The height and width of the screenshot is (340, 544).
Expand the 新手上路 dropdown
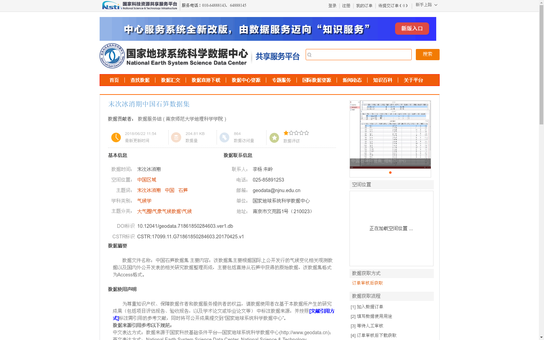(x=426, y=5)
